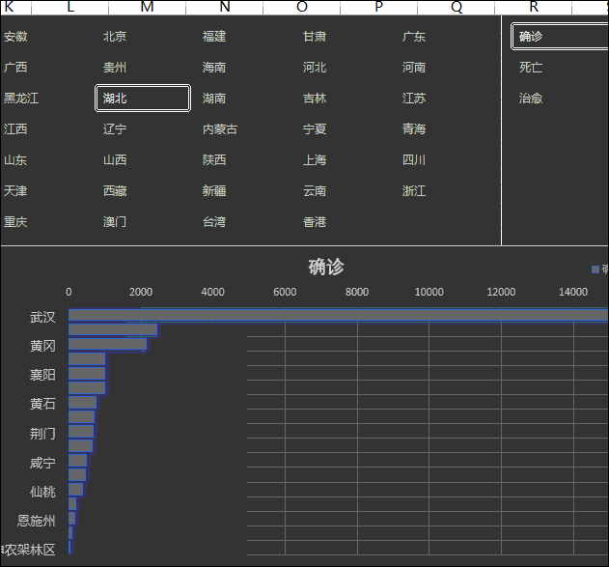Select 广东 in the slicer
Image resolution: width=609 pixels, height=567 pixels.
coord(414,37)
